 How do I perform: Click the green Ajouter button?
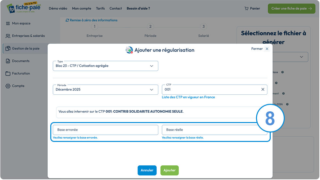[169, 170]
